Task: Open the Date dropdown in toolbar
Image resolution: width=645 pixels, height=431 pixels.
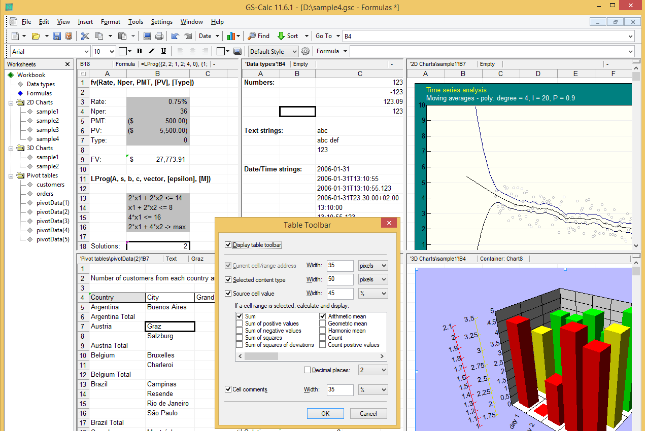Action: pyautogui.click(x=217, y=36)
